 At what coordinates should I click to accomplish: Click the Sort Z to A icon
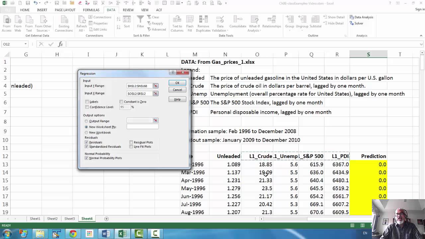(x=119, y=26)
